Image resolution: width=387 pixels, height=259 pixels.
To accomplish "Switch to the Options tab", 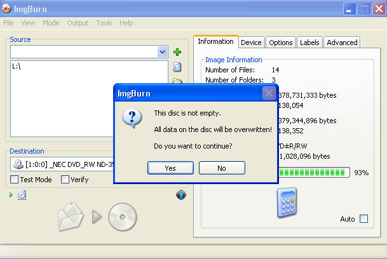I will (x=281, y=43).
